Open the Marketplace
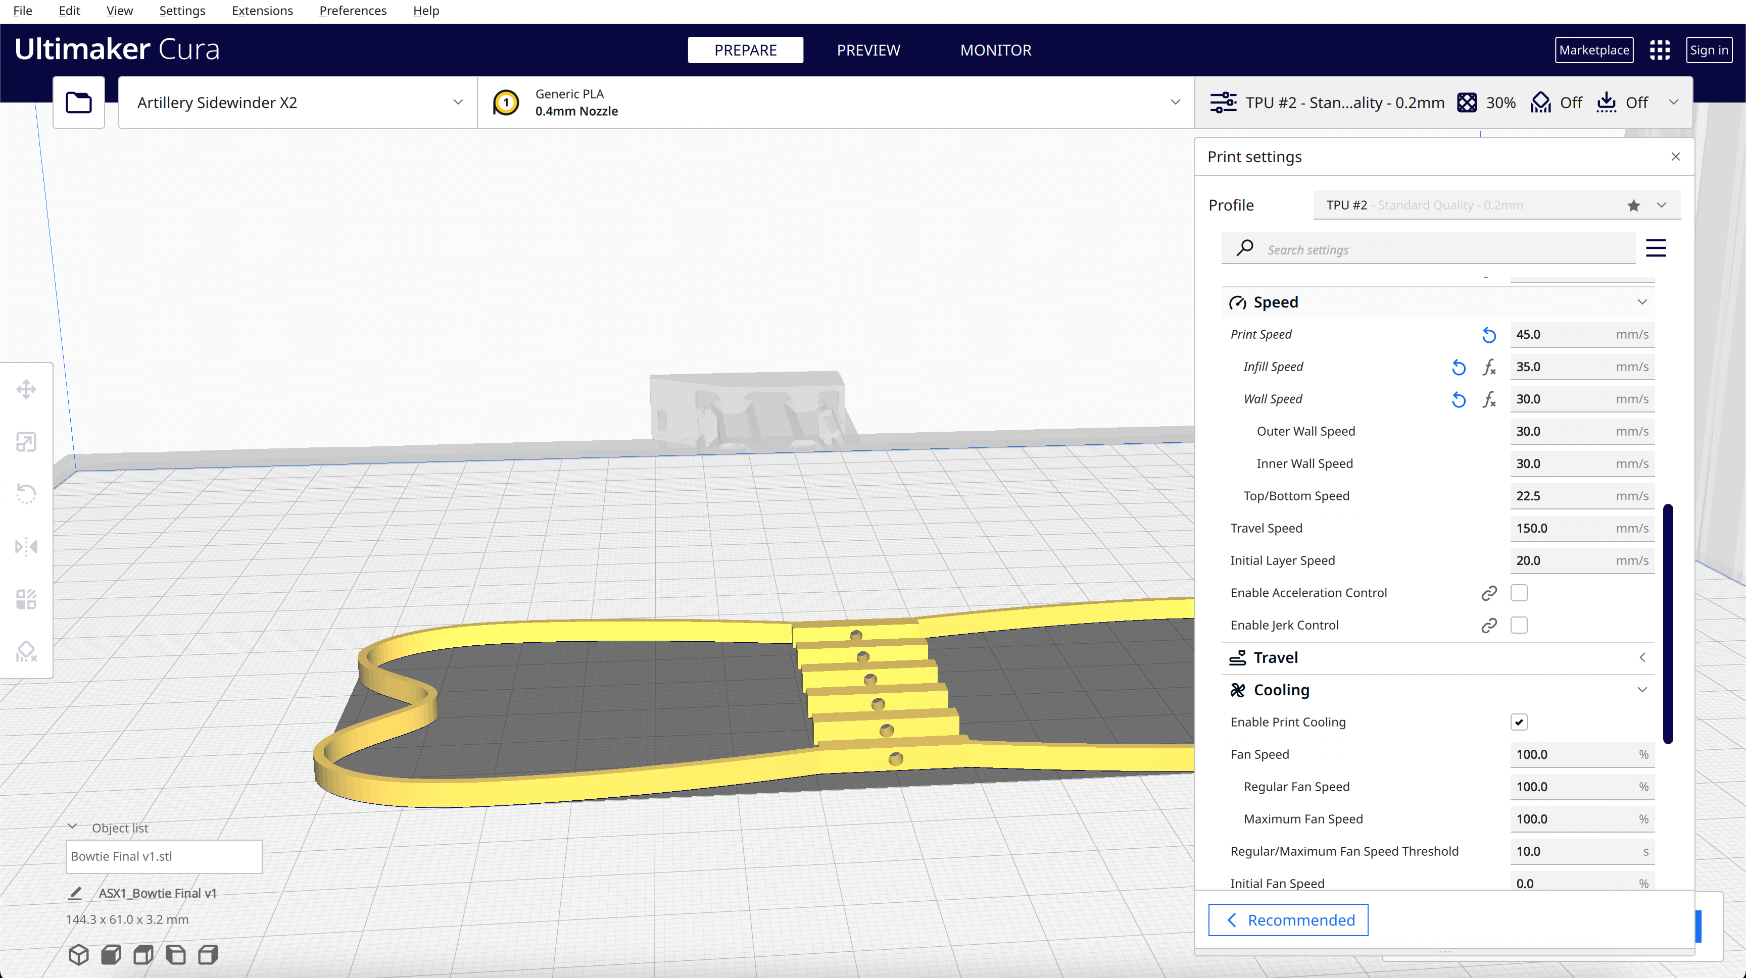Image resolution: width=1746 pixels, height=978 pixels. pyautogui.click(x=1593, y=50)
